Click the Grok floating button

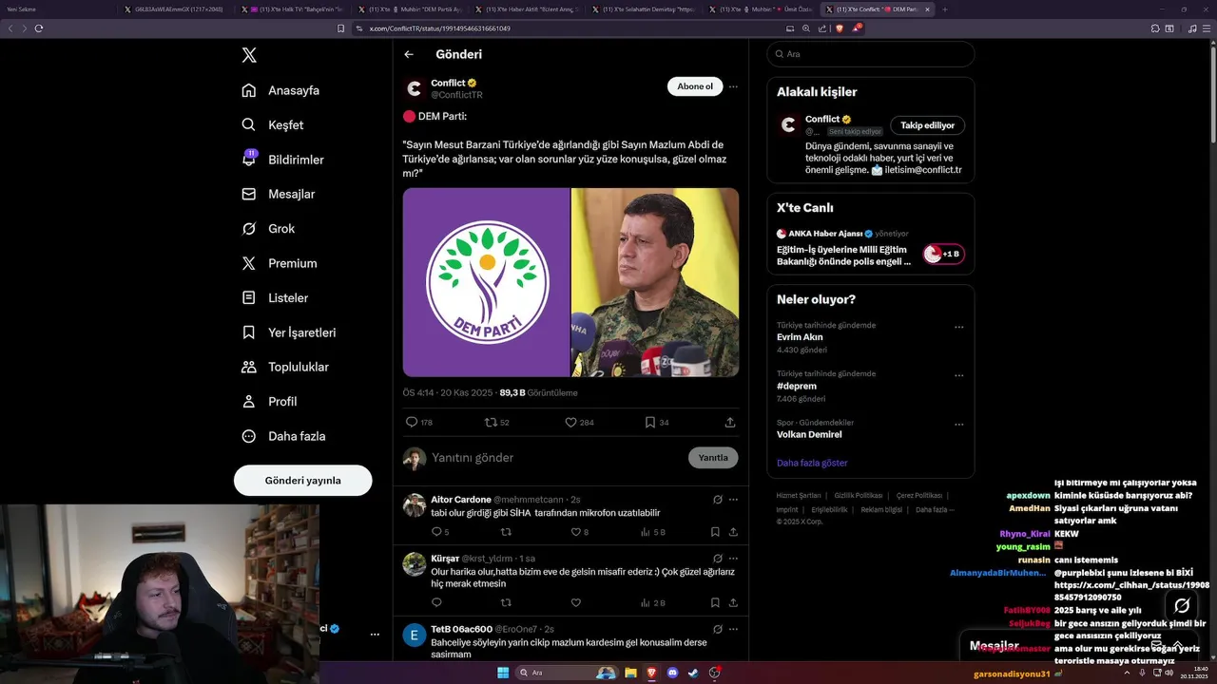click(1182, 605)
